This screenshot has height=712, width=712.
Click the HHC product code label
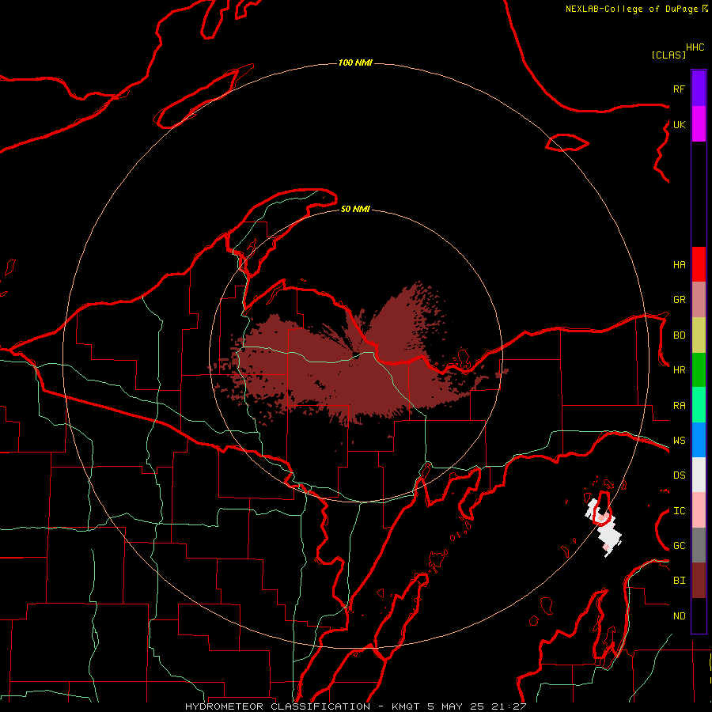695,47
